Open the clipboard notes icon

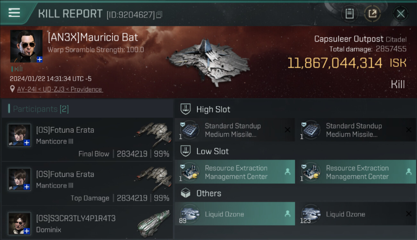pyautogui.click(x=349, y=13)
